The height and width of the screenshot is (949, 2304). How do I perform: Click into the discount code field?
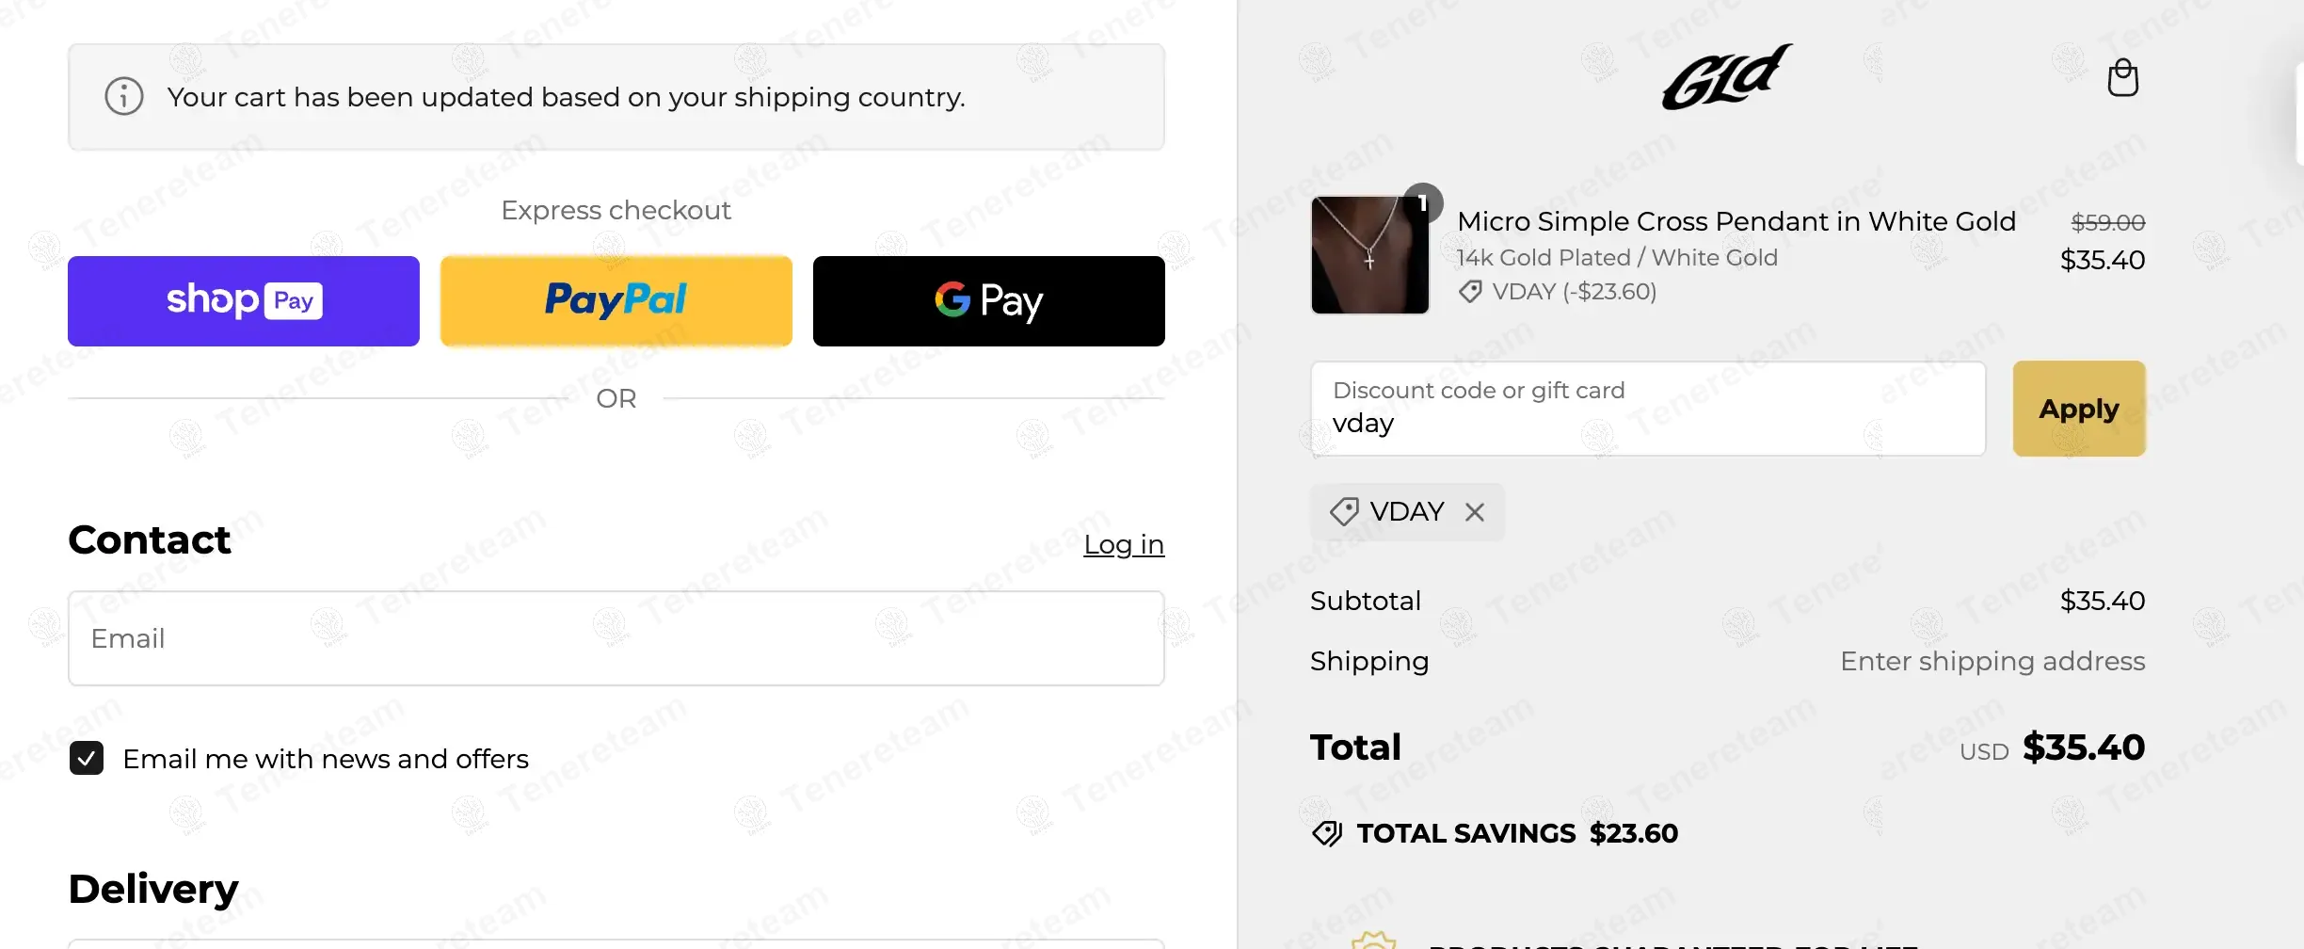click(x=1648, y=410)
